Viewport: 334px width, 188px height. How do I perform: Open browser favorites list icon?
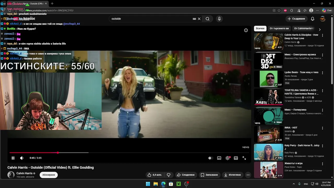pyautogui.click(x=305, y=10)
